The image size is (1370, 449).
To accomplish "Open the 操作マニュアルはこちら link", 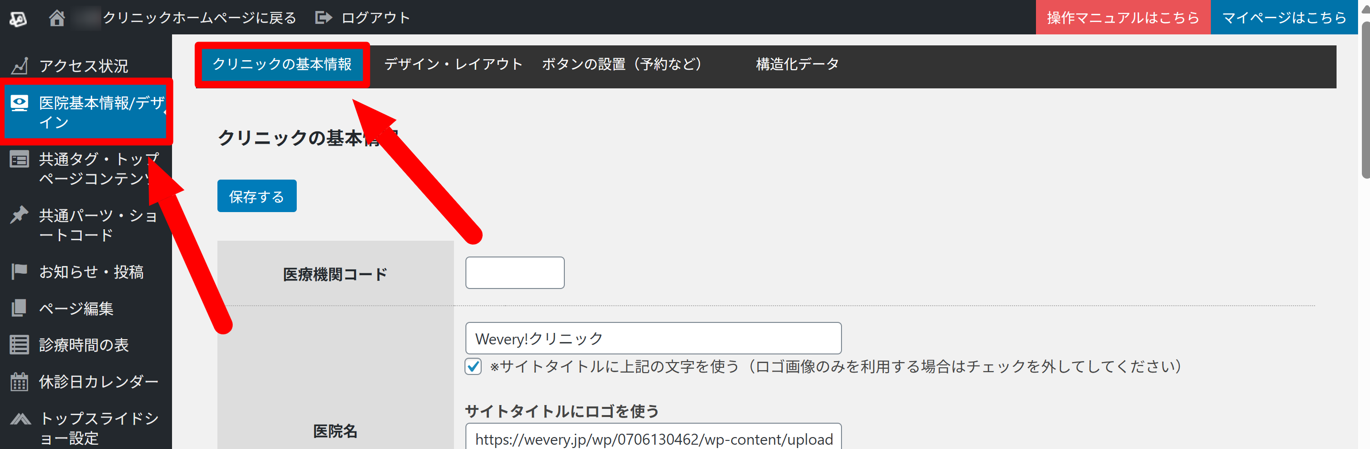I will pyautogui.click(x=1122, y=18).
